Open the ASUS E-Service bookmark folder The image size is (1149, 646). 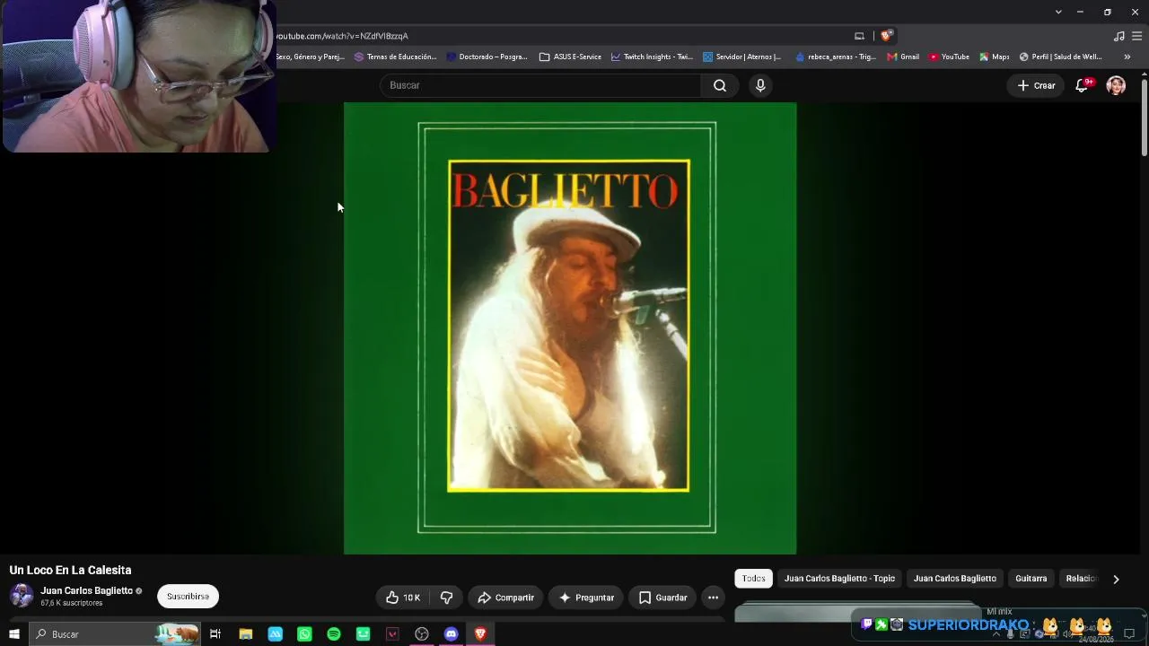(x=570, y=57)
